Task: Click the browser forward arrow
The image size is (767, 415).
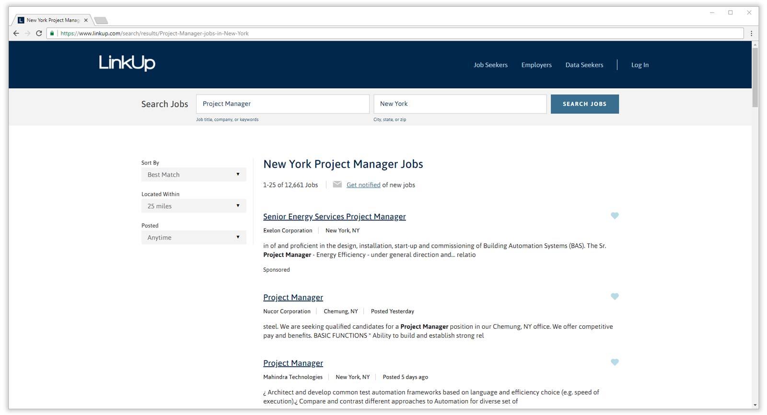Action: point(27,34)
